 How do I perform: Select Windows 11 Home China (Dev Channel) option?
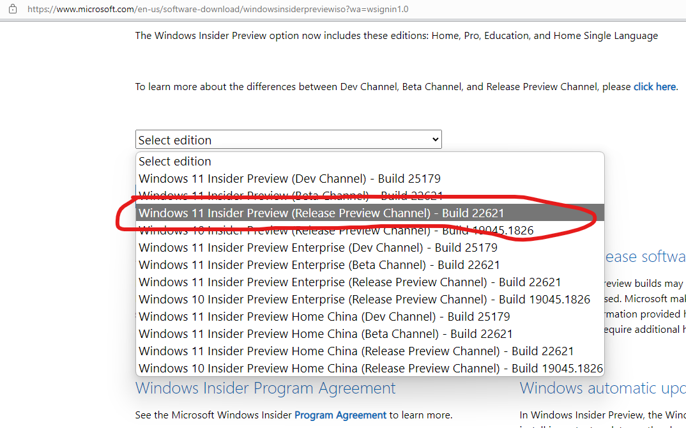(370, 316)
